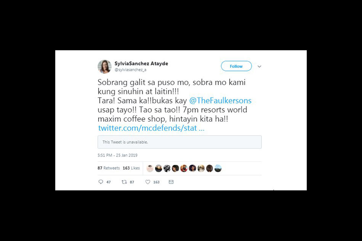Viewport: 362px width, 241px height.
Task: Like the tweet with heart icon
Action: point(148,182)
